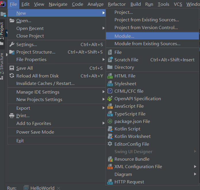Screen dimensions: 200x190
Task: Click the HTML File icon
Action: coord(110,76)
